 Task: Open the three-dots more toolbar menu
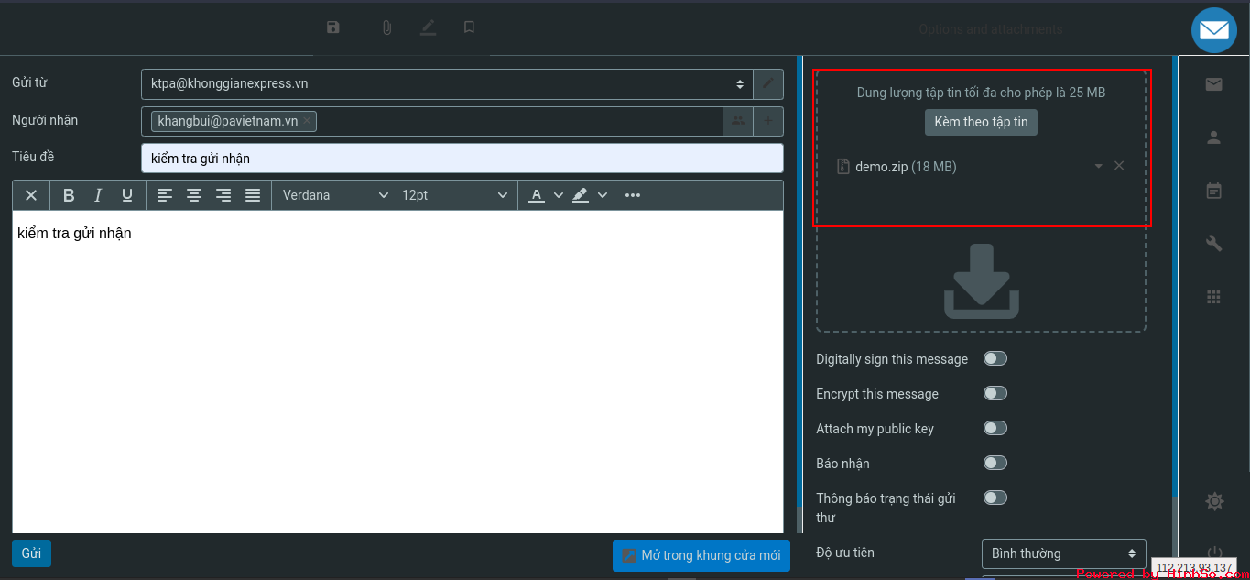(632, 195)
